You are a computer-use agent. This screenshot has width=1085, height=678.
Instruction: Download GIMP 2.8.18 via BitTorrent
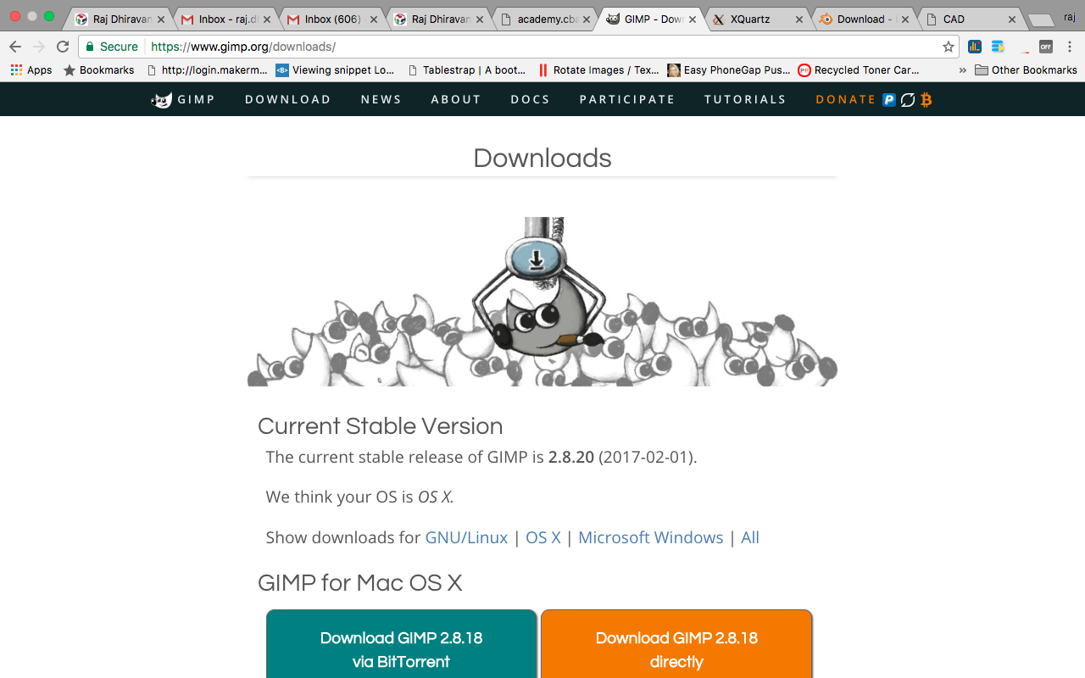pos(402,644)
